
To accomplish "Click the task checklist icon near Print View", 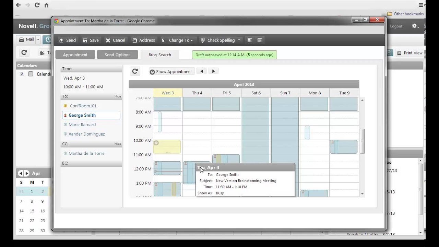I will [x=390, y=53].
